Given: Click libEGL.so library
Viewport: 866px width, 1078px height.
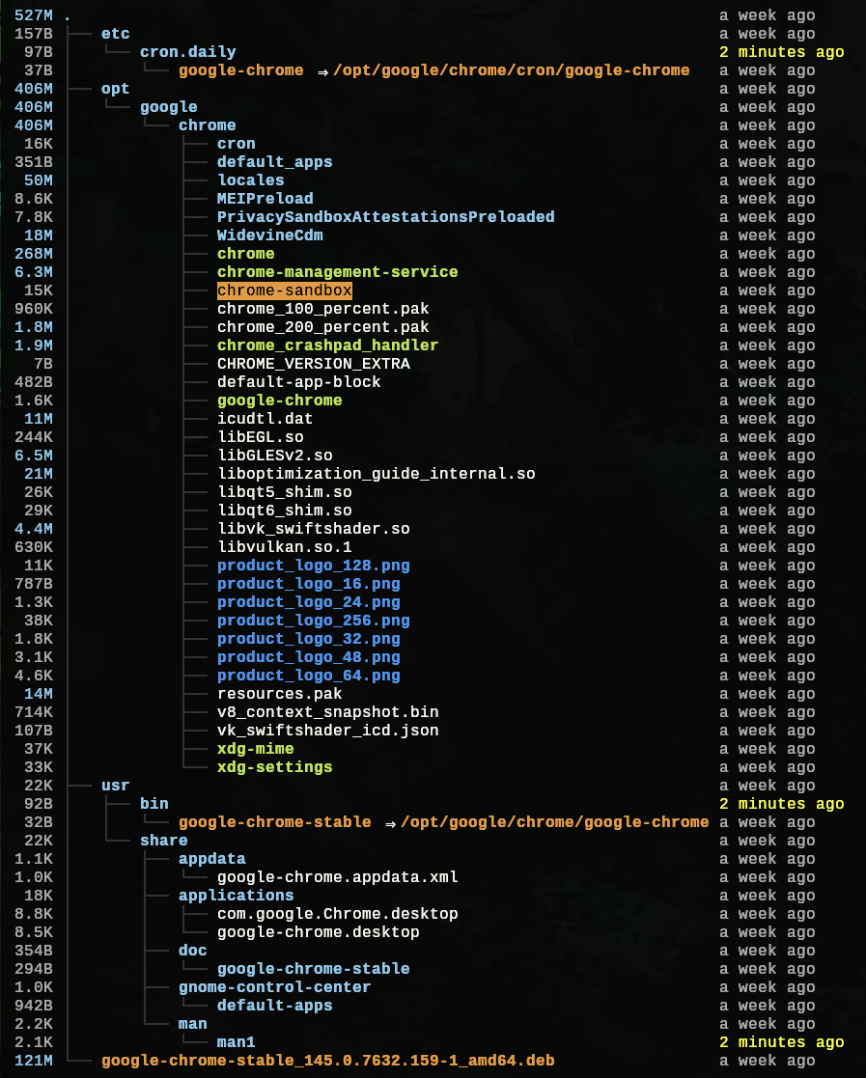Looking at the screenshot, I should pyautogui.click(x=260, y=437).
